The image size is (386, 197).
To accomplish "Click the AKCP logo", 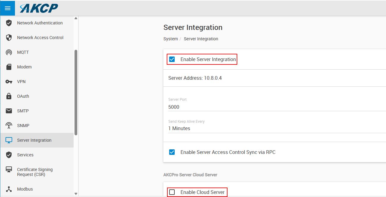I will pos(39,8).
